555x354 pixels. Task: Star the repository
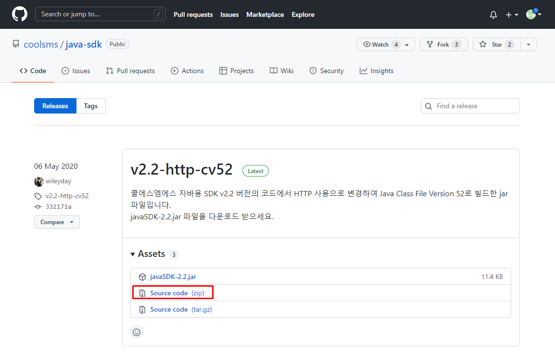497,44
